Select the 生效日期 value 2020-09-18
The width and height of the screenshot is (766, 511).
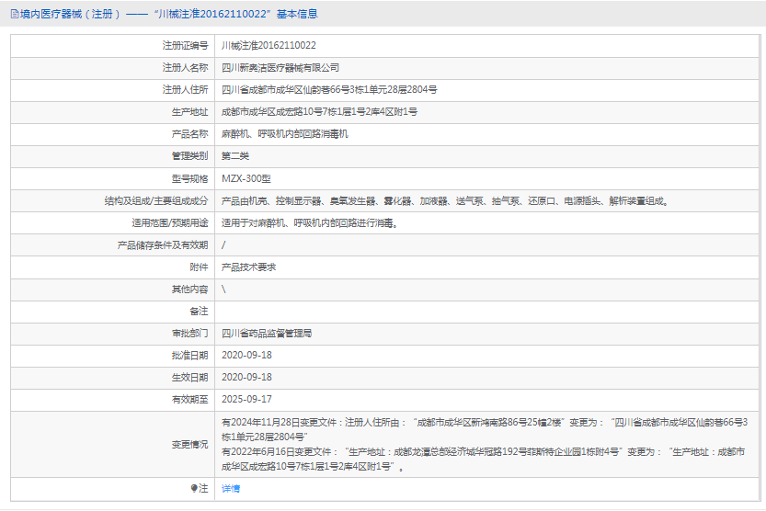pos(246,377)
